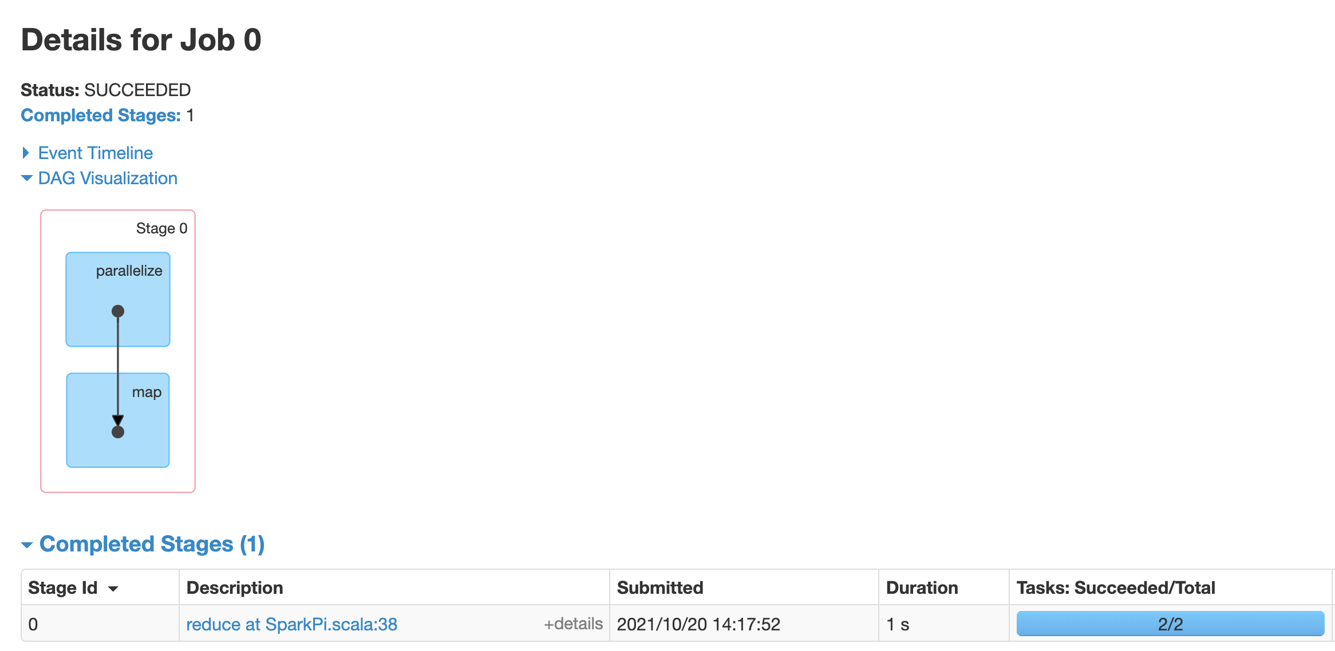Viewport: 1335px width, 651px height.
Task: Sort by Stage Id sort arrow
Action: (113, 589)
